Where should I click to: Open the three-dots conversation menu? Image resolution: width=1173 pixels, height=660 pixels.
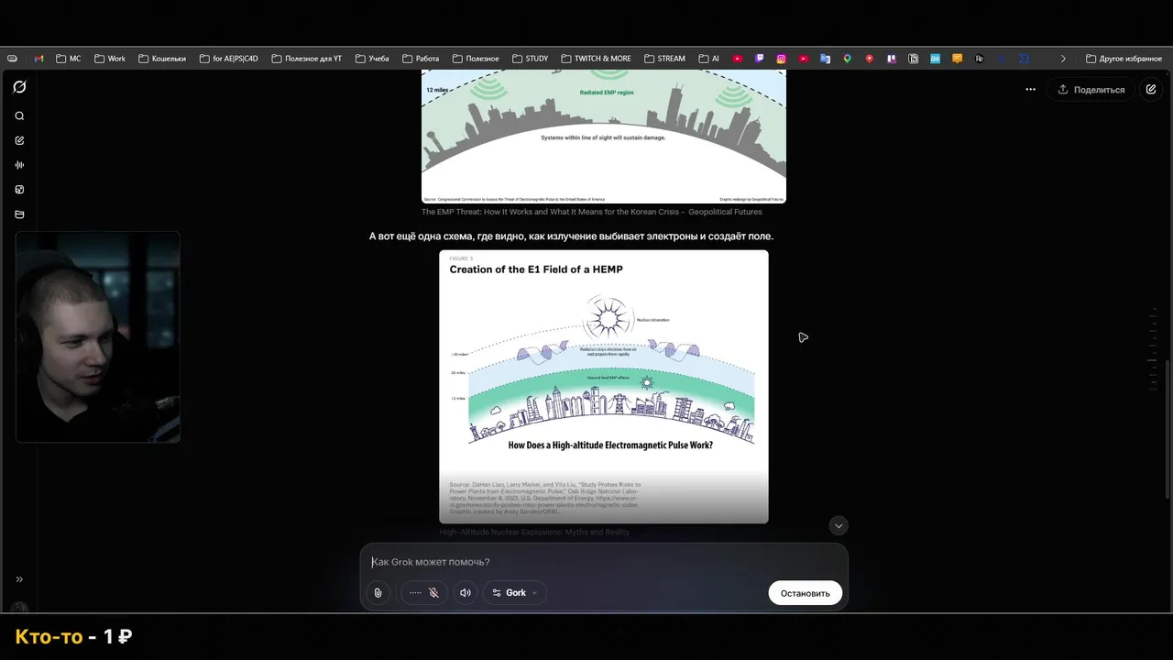point(1031,90)
